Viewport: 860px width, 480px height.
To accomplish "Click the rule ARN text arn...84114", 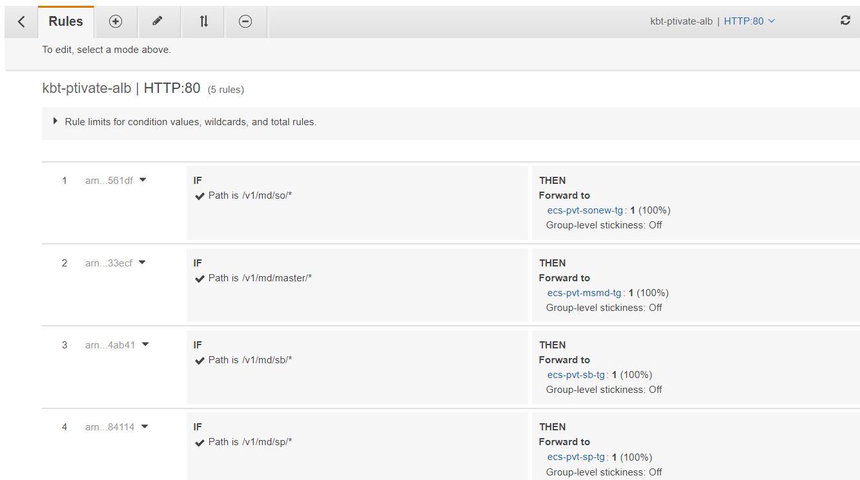I will pos(110,427).
